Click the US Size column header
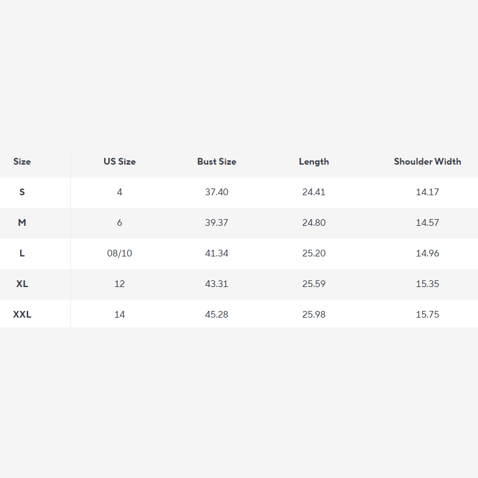This screenshot has width=478, height=478. (x=119, y=162)
